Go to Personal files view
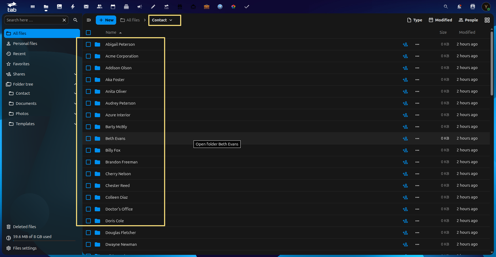Viewport: 496px width, 257px height. [42, 44]
